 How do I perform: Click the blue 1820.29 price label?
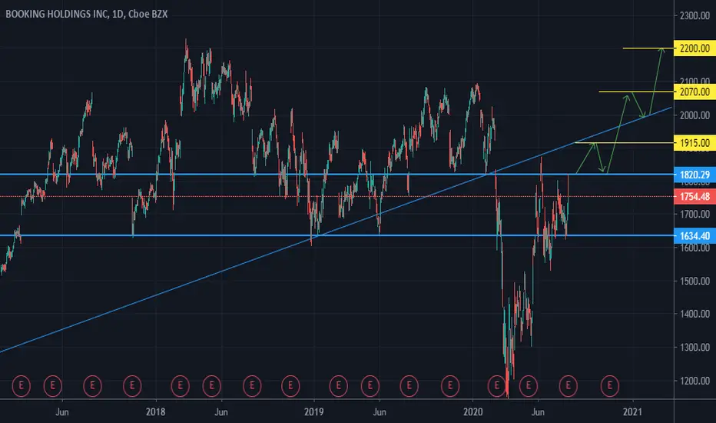pos(694,175)
